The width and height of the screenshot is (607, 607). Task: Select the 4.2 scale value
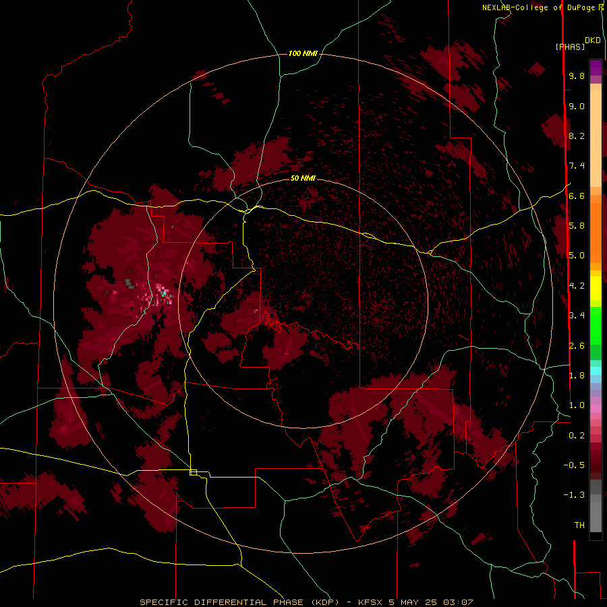tap(577, 286)
